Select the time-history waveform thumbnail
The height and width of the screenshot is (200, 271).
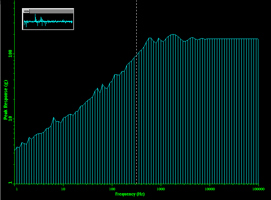[x=48, y=21]
